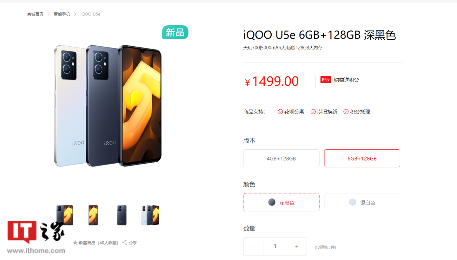Go to 商城首页 in the breadcrumb

coord(35,14)
